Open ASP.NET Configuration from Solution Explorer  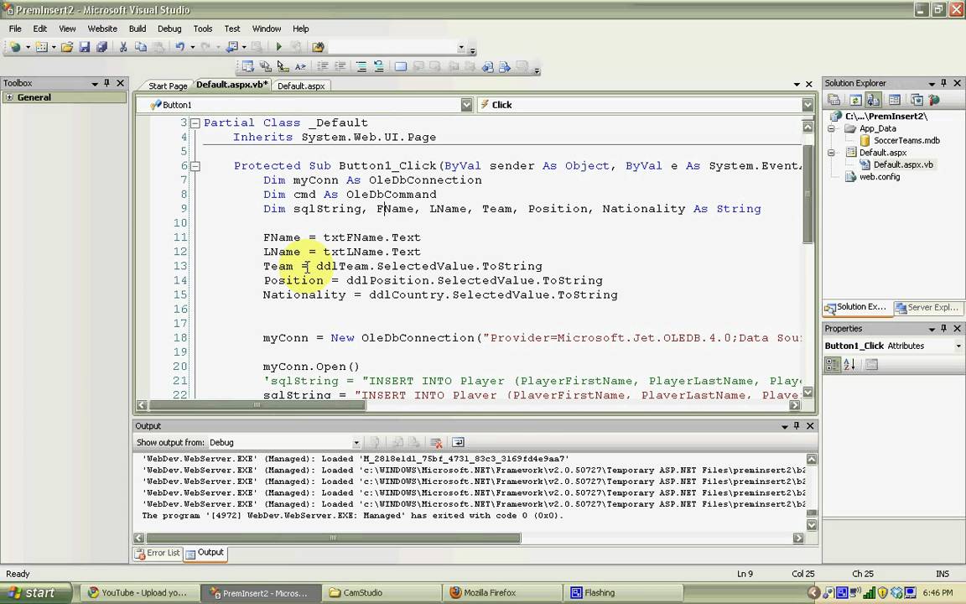[934, 100]
